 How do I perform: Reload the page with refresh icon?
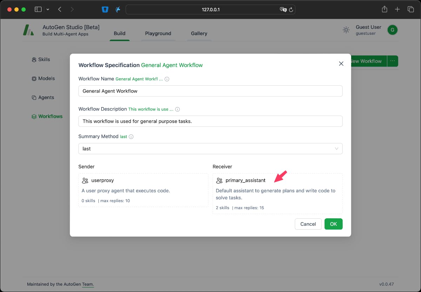291,9
